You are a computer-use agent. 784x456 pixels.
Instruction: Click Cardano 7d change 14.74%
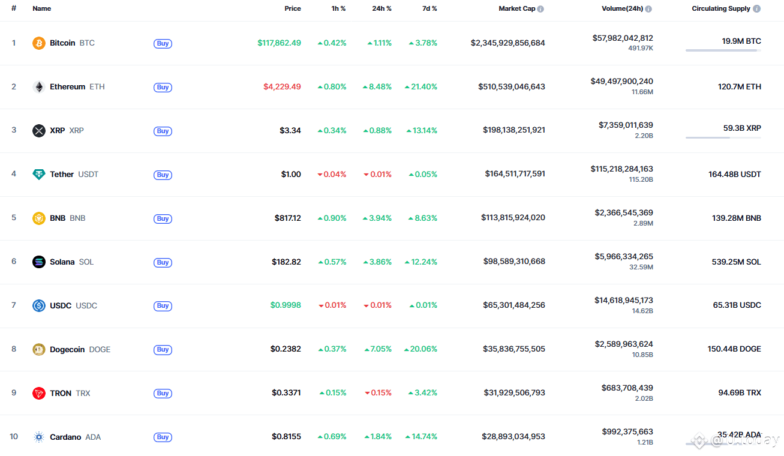pyautogui.click(x=421, y=437)
